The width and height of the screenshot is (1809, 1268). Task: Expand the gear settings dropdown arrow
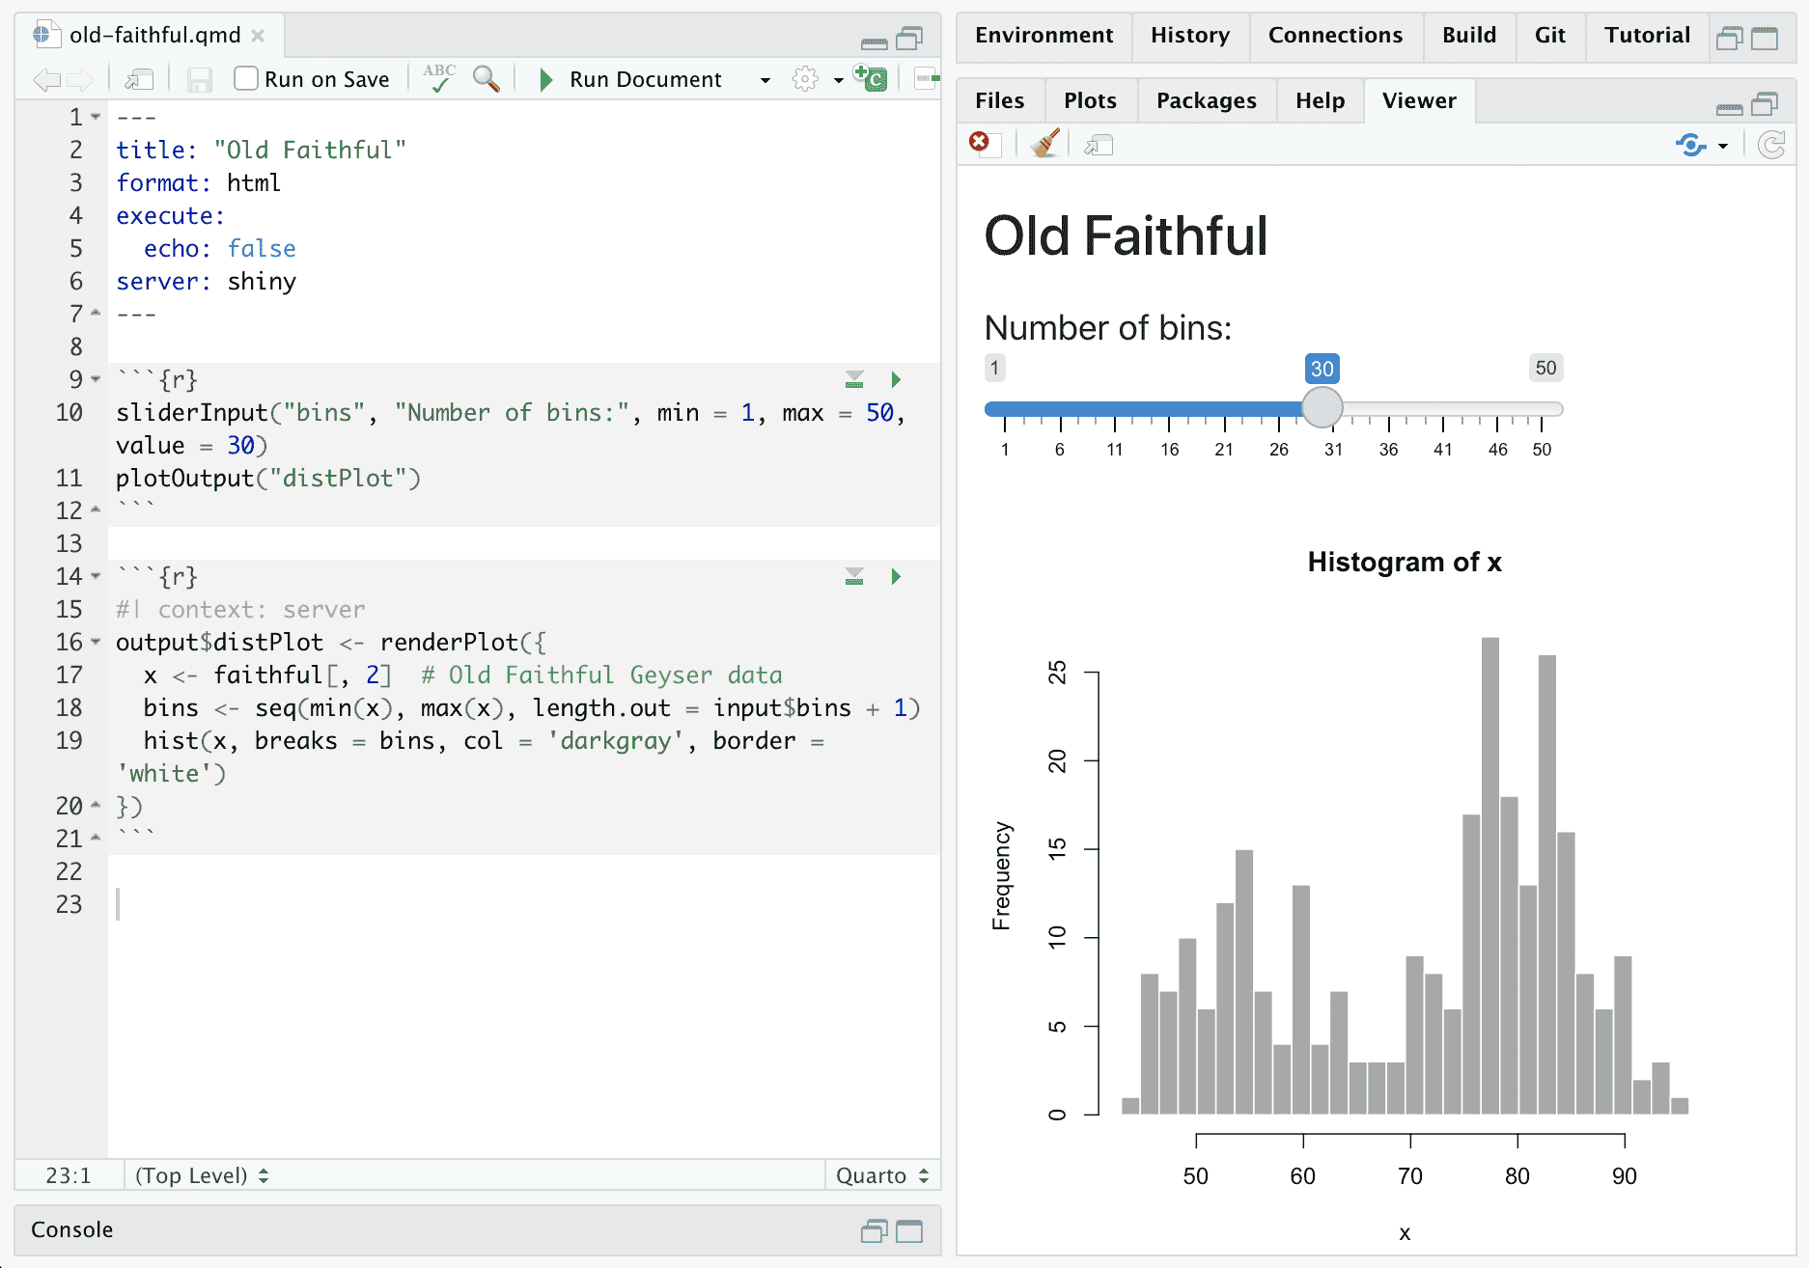[838, 80]
